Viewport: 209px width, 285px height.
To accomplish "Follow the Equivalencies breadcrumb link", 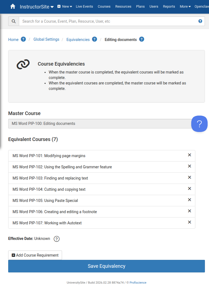I will [x=78, y=40].
